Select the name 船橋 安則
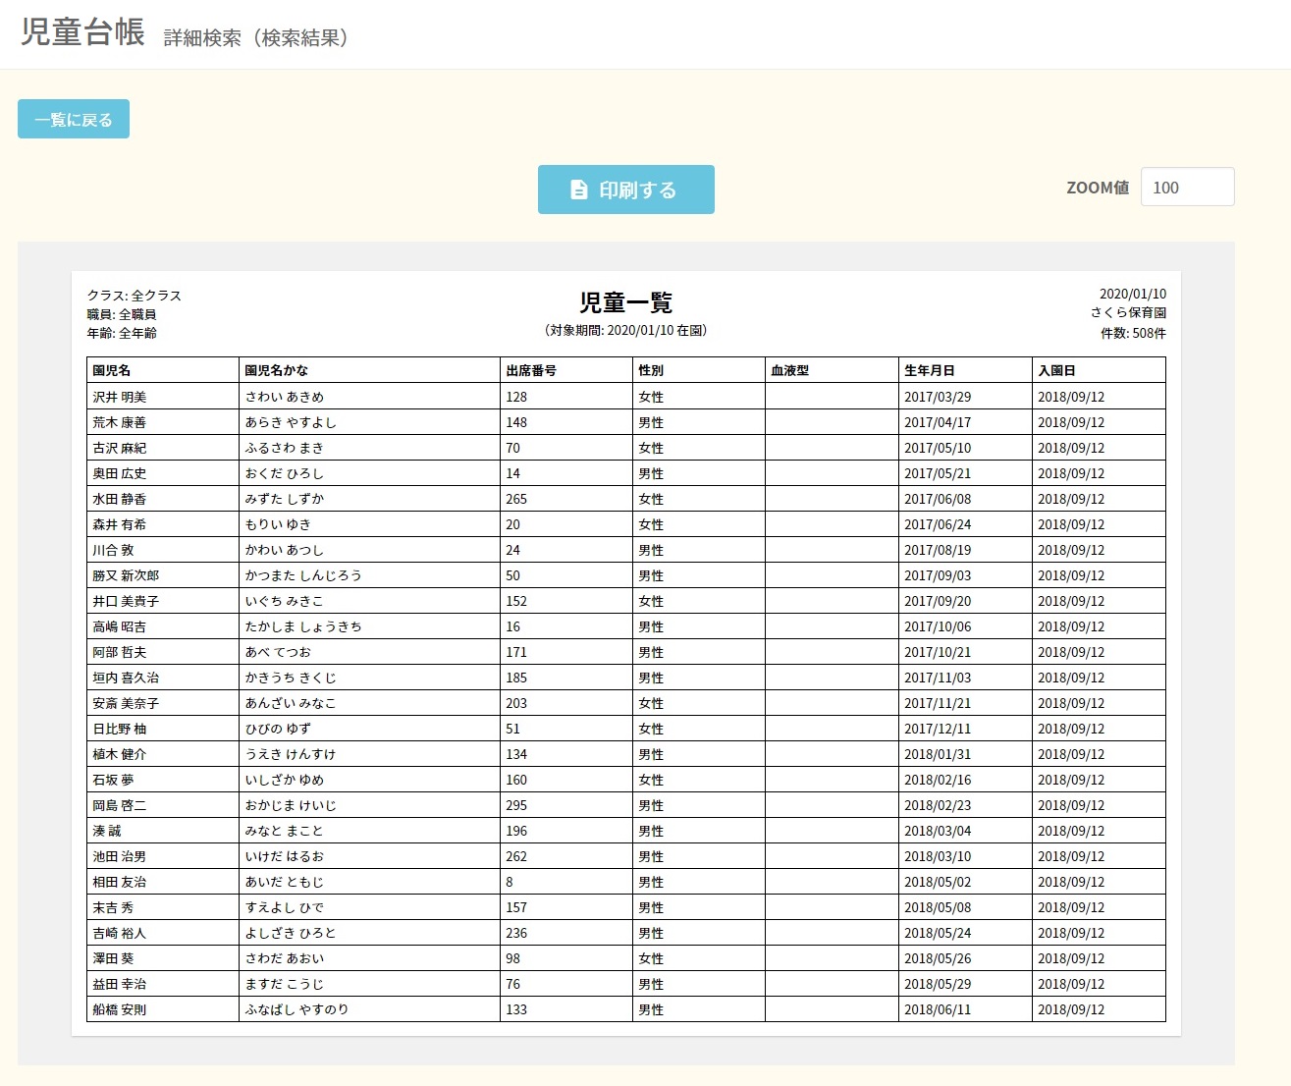Image resolution: width=1291 pixels, height=1086 pixels. click(120, 1009)
